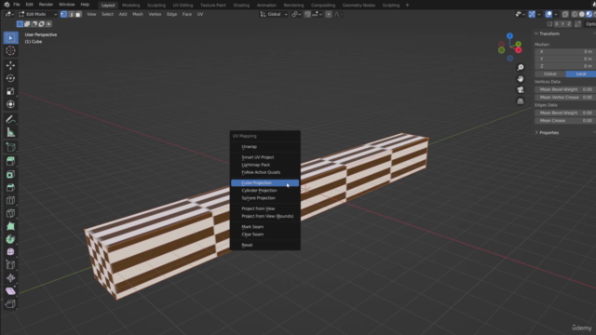
Task: Toggle snapping magnet icon
Action: coord(307,14)
